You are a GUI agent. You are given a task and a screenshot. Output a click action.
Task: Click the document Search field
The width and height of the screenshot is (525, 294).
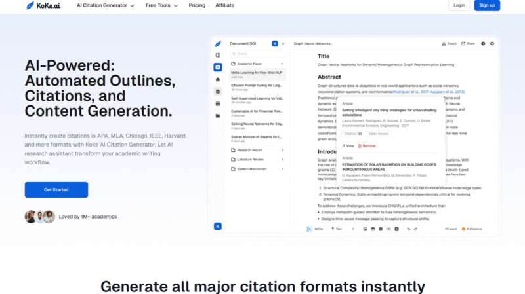[257, 54]
